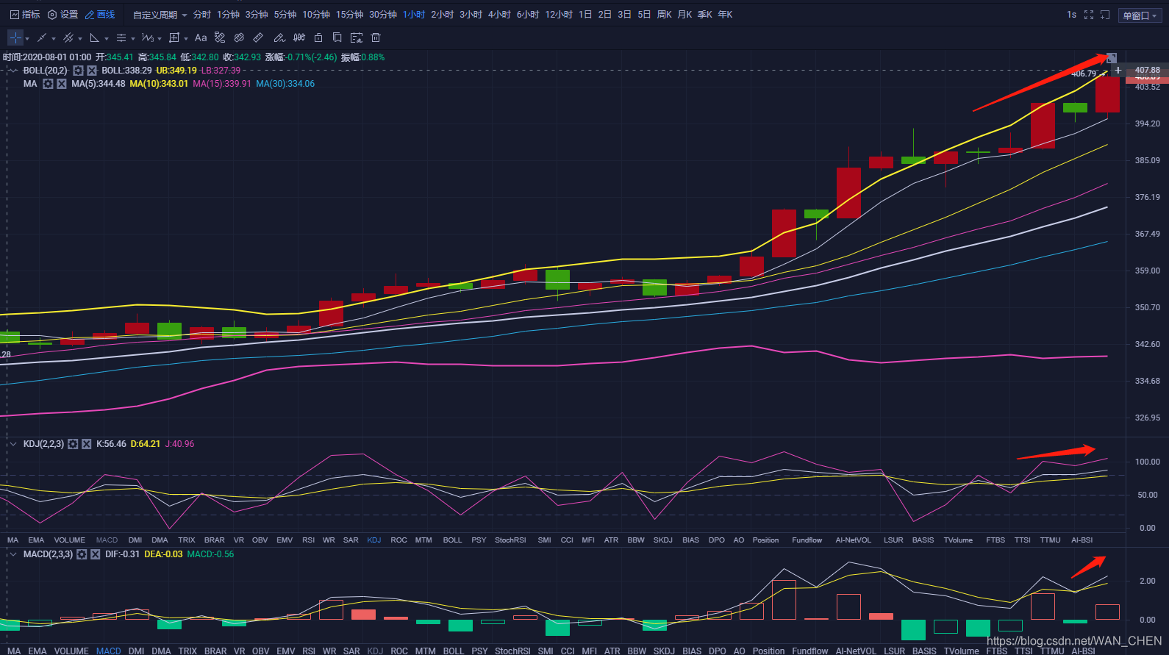The width and height of the screenshot is (1169, 655).
Task: Select StochRSI in the KDJ panel indicator row
Action: [510, 540]
